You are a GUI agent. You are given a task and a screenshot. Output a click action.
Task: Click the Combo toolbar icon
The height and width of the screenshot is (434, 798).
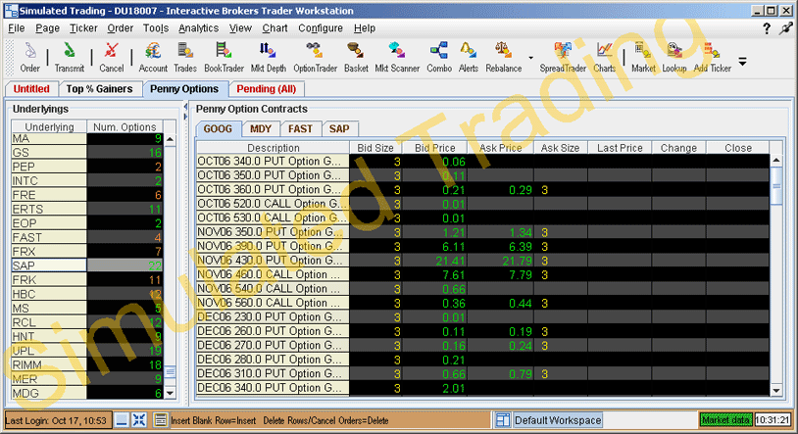pyautogui.click(x=438, y=57)
